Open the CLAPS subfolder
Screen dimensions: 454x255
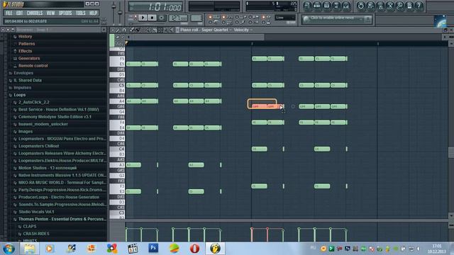click(30, 227)
